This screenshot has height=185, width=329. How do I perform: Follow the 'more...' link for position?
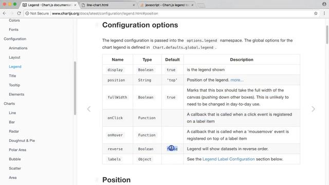[x=237, y=80]
